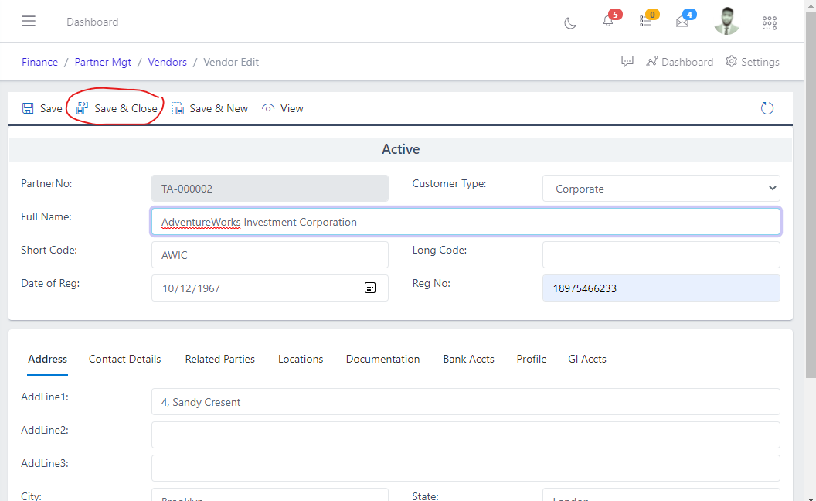Click the Save & New button
816x501 pixels.
(x=217, y=108)
